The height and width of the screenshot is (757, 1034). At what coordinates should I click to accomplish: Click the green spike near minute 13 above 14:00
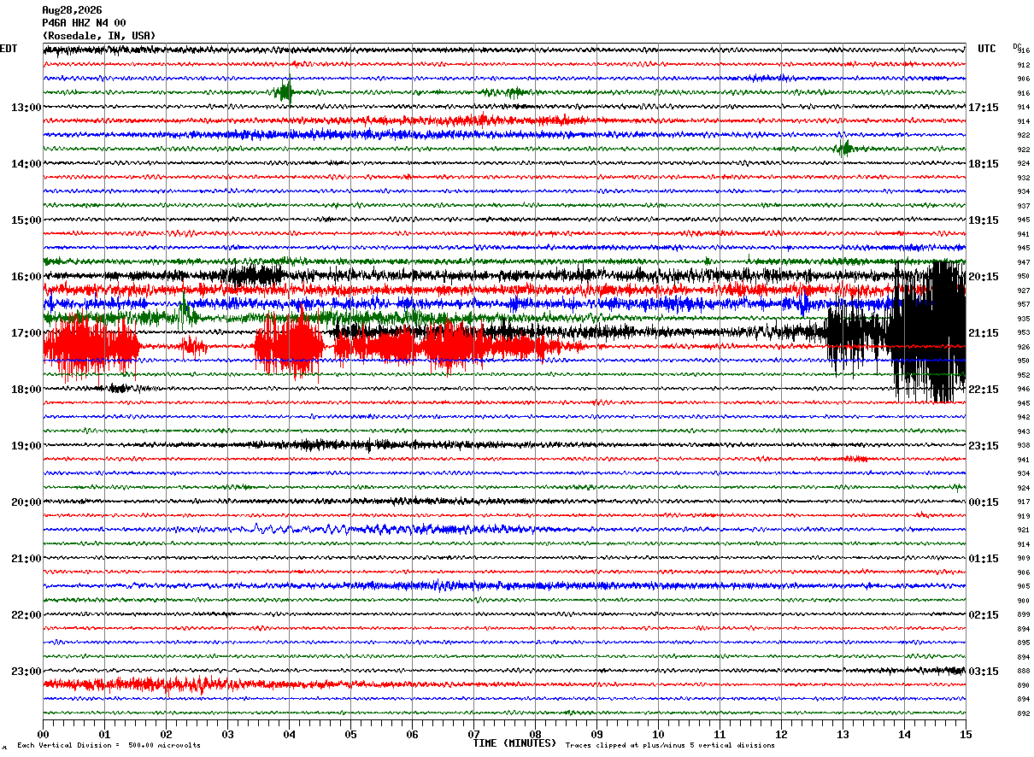pos(845,149)
